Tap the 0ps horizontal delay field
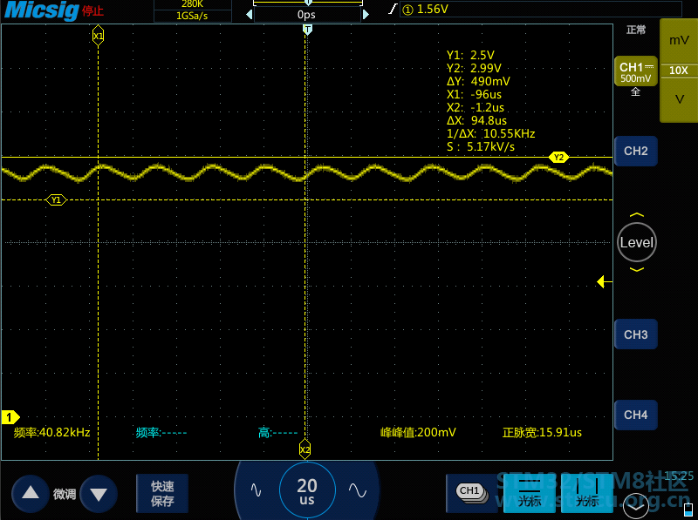Viewport: 698px width, 520px height. [307, 15]
